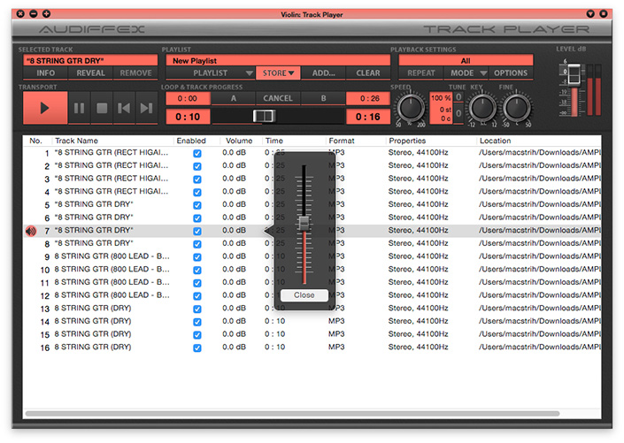Image resolution: width=624 pixels, height=443 pixels.
Task: Pause the current track
Action: tap(79, 108)
